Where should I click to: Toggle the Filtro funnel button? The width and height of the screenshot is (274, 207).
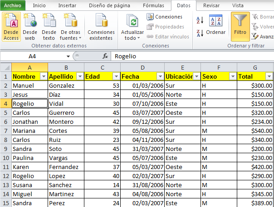pyautogui.click(x=240, y=25)
